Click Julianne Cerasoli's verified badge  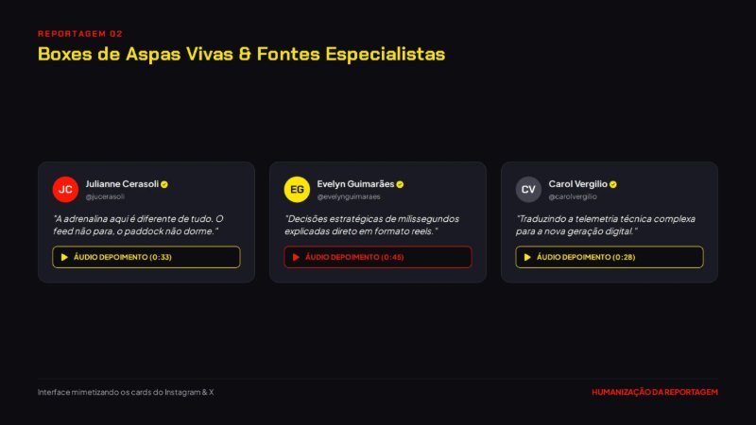point(164,184)
